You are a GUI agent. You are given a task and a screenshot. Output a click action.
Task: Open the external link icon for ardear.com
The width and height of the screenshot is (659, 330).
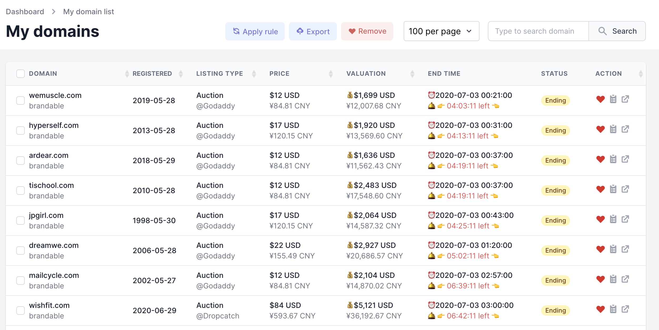pyautogui.click(x=625, y=159)
